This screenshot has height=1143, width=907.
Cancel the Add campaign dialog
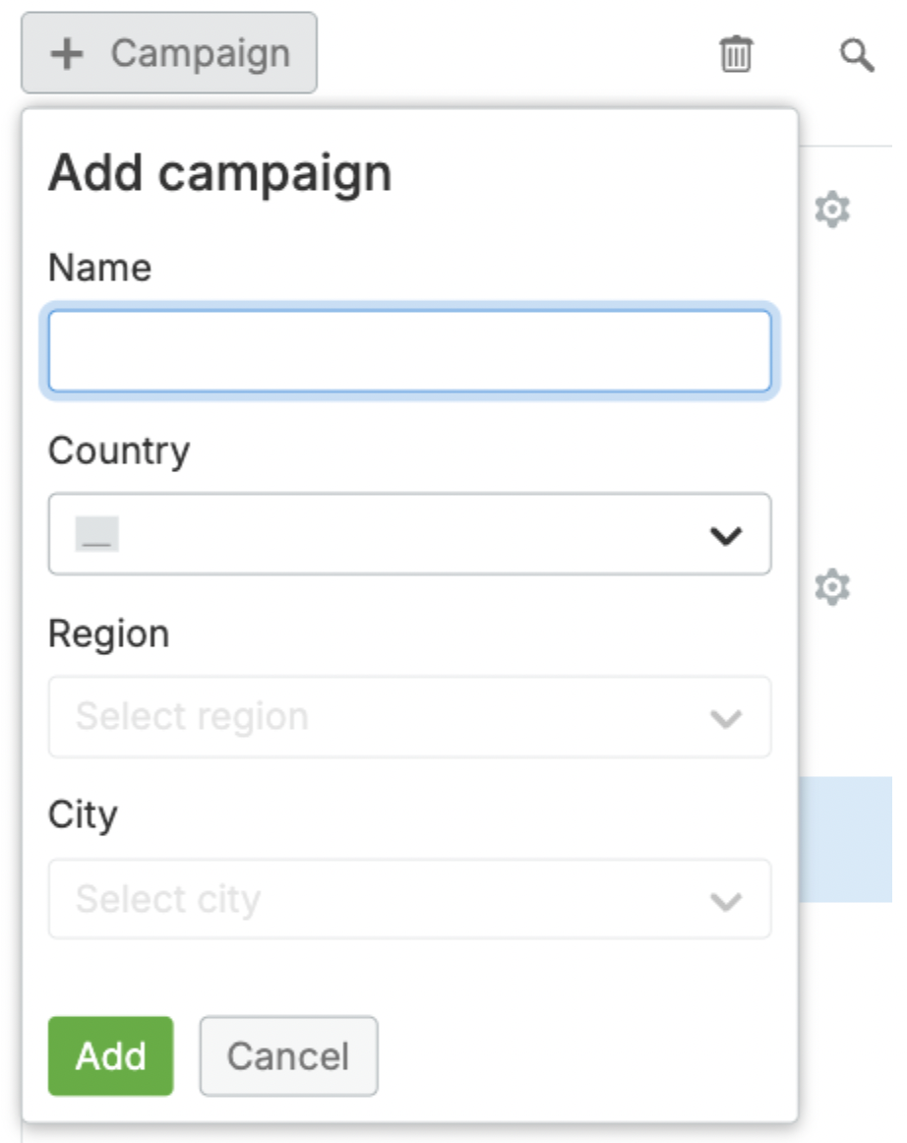288,1056
